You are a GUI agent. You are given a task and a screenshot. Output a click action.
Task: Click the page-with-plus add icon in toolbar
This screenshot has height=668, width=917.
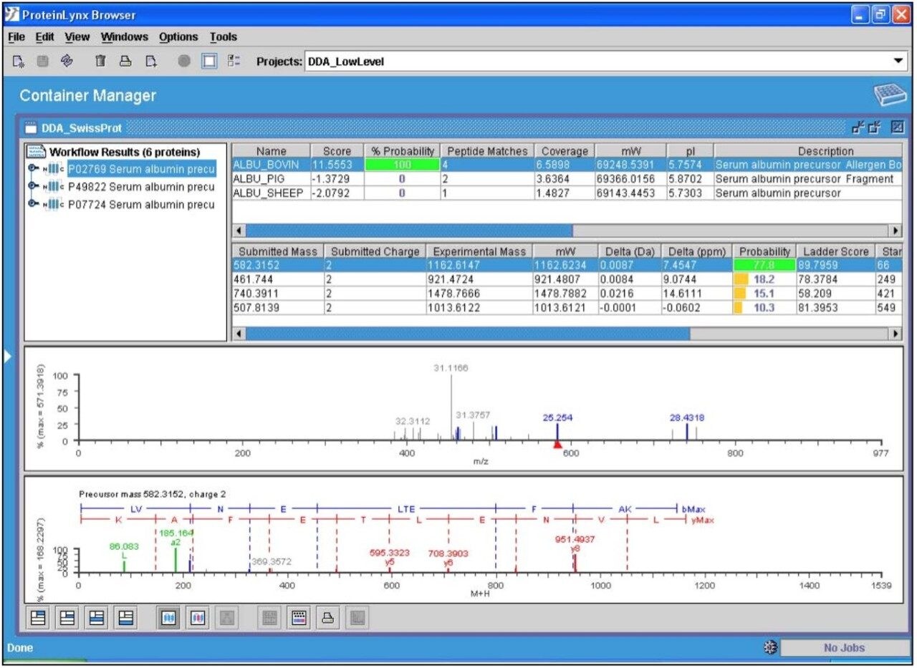point(151,62)
